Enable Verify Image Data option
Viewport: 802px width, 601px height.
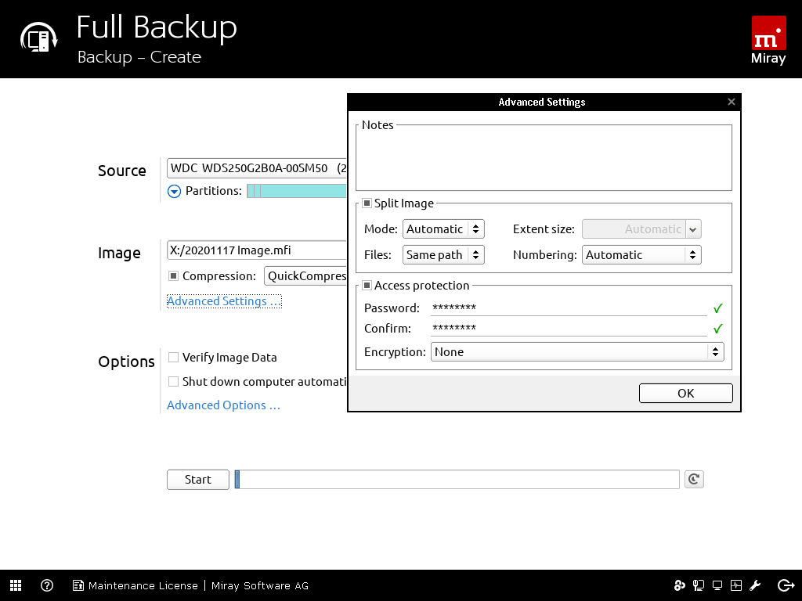click(x=174, y=358)
